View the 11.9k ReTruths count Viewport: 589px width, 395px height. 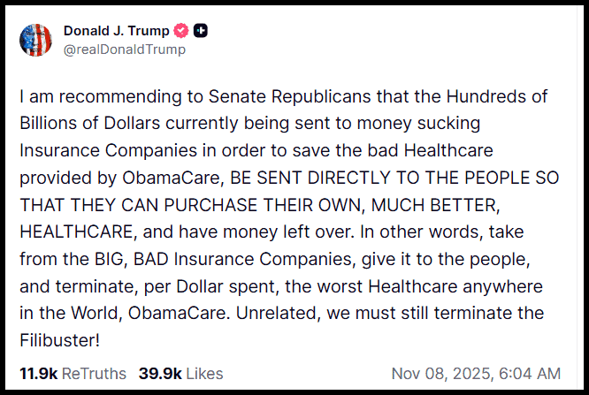pyautogui.click(x=38, y=374)
